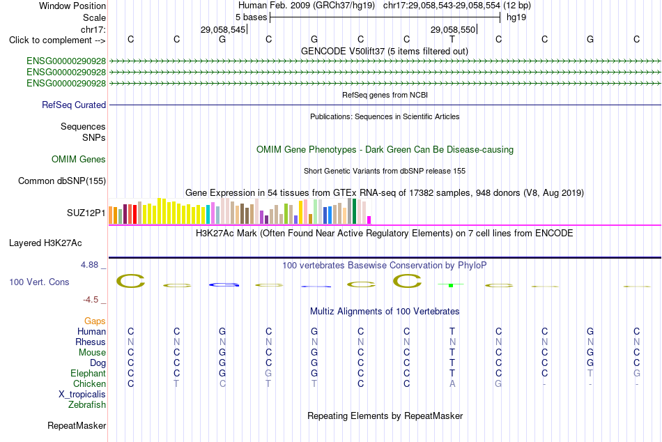Select the Mouse alignment row label
The width and height of the screenshot is (662, 442).
[93, 353]
